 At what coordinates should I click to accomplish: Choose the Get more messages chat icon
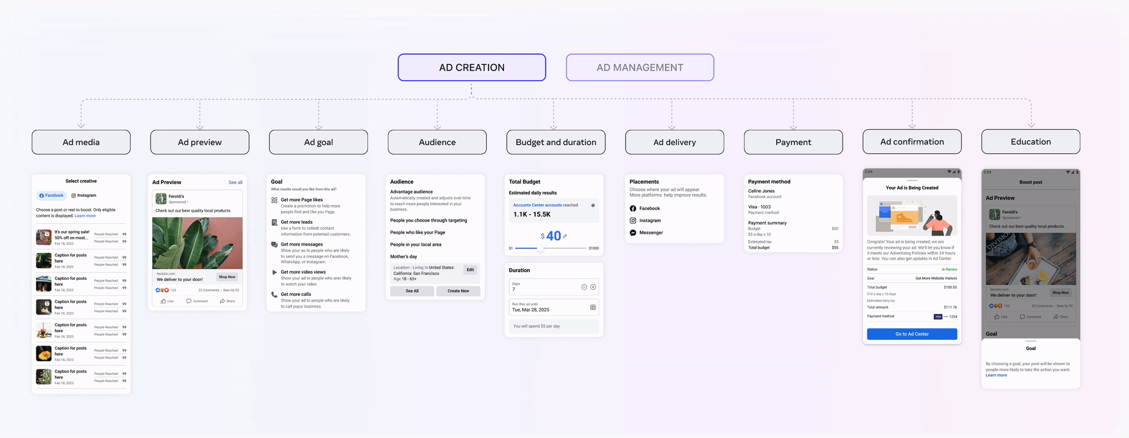pyautogui.click(x=275, y=245)
